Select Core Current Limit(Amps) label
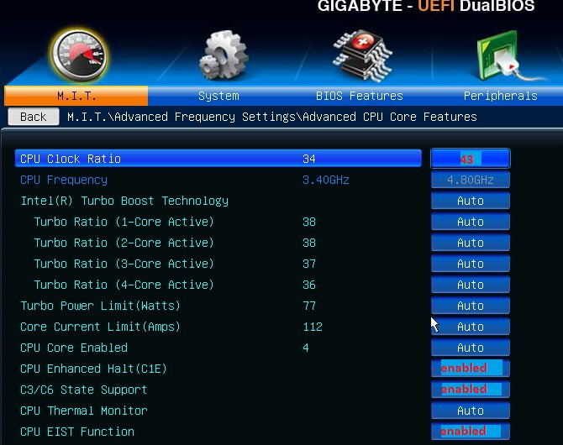The image size is (563, 445). pos(100,327)
